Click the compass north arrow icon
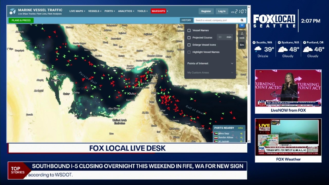Viewport: 329px width, 185px height. (242, 33)
